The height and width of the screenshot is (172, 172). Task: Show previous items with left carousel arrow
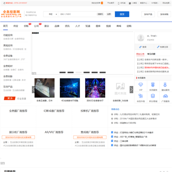[33, 89]
